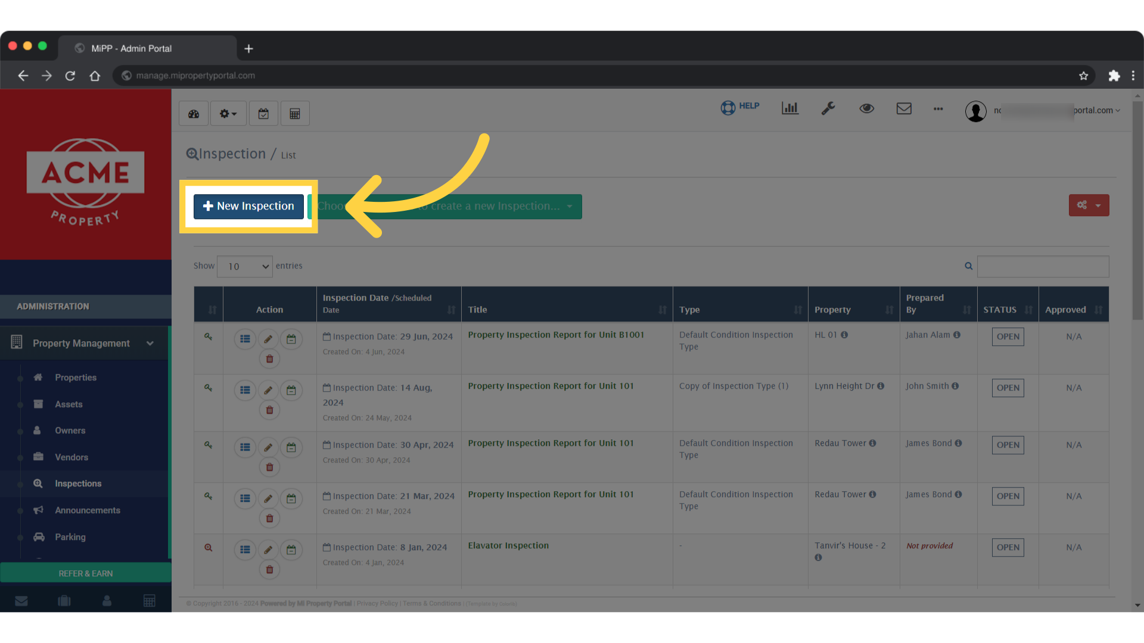Click the New Inspection button
Image resolution: width=1144 pixels, height=643 pixels.
coord(248,206)
